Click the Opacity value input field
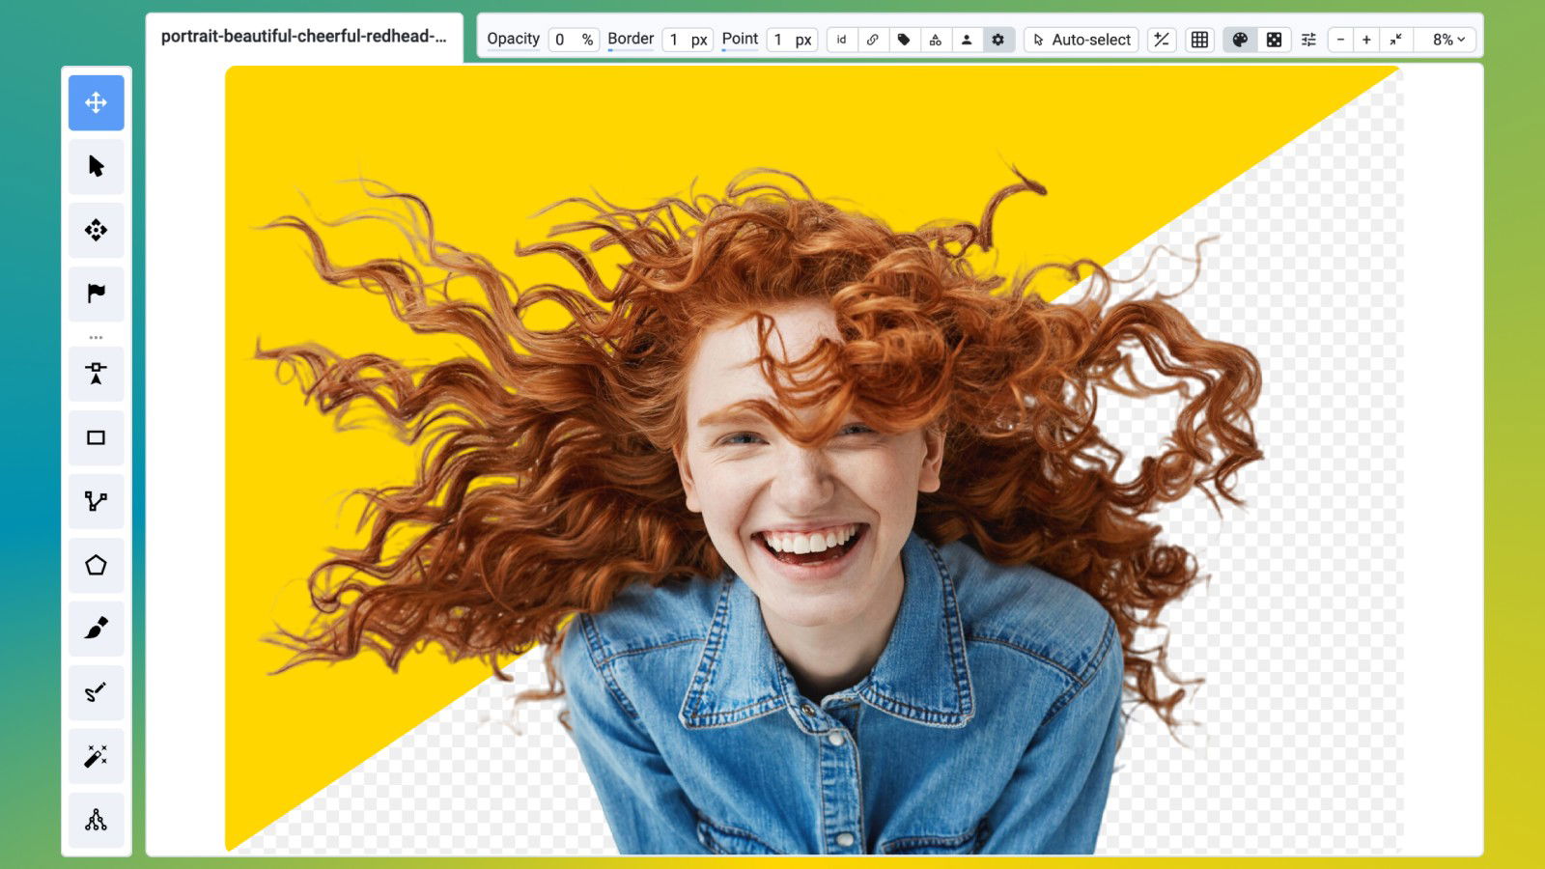This screenshot has width=1545, height=869. [x=575, y=40]
